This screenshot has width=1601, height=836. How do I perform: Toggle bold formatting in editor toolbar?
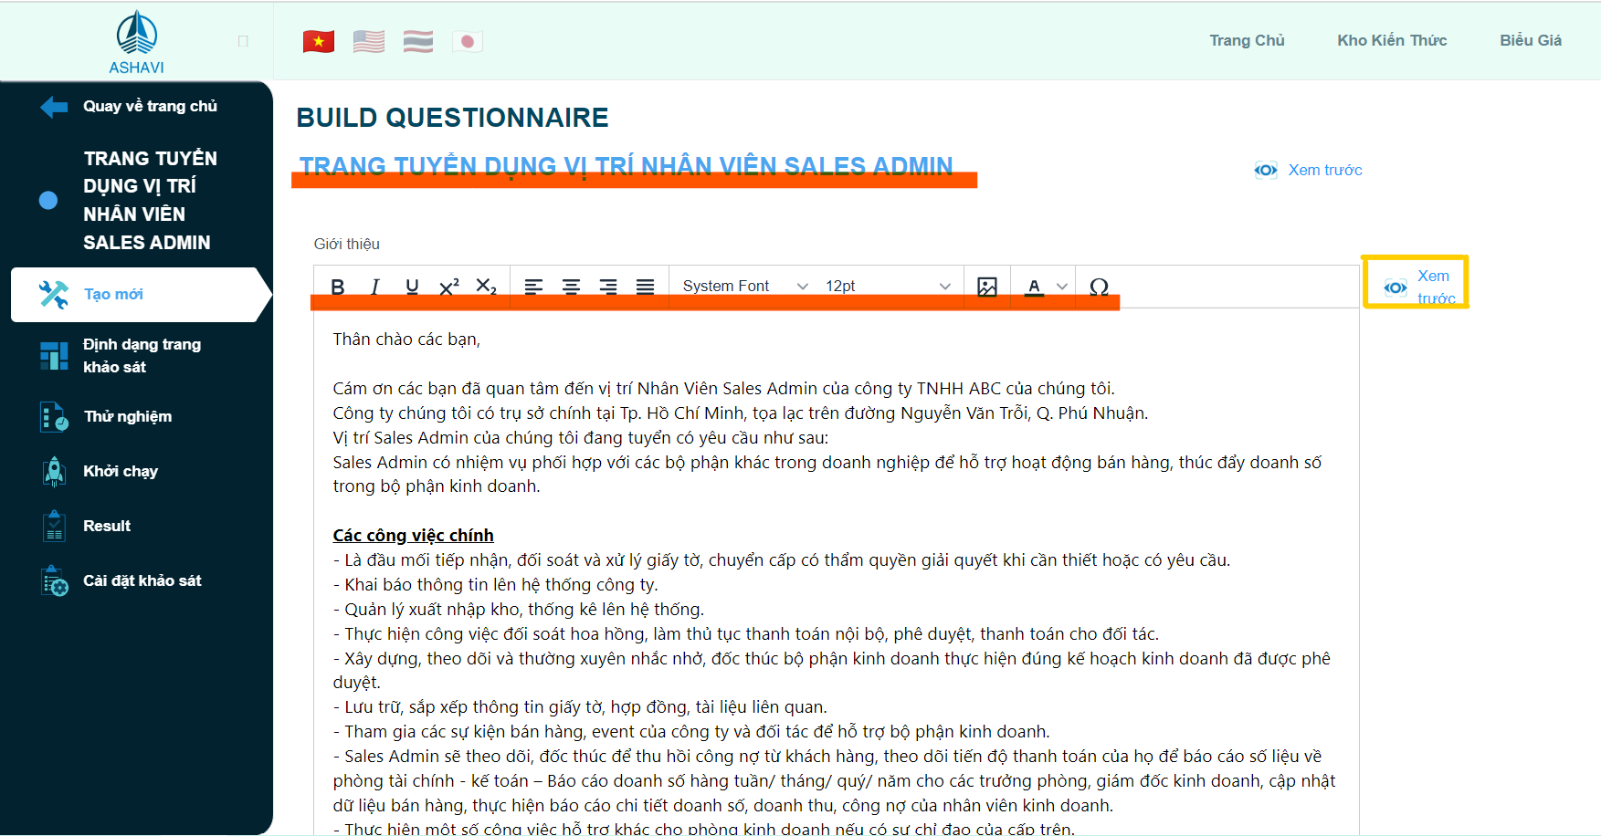pos(338,287)
